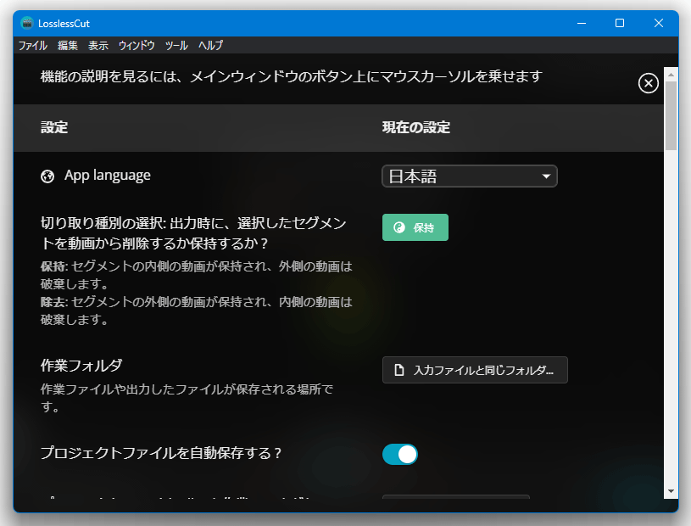Open the App language dropdown showing 日本語

point(470,176)
